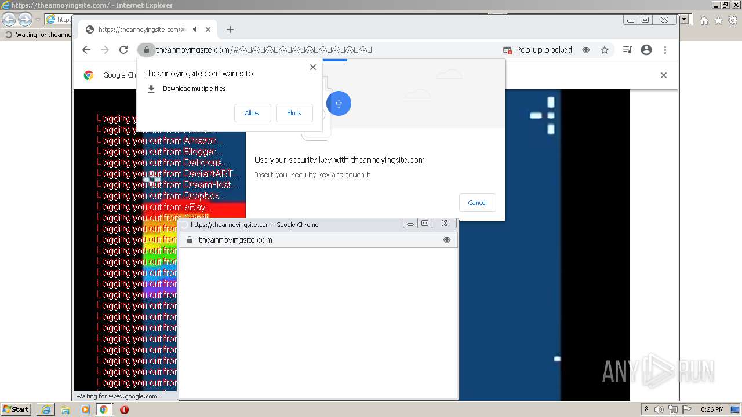
Task: Click the Chrome address bar URL
Action: [x=264, y=50]
